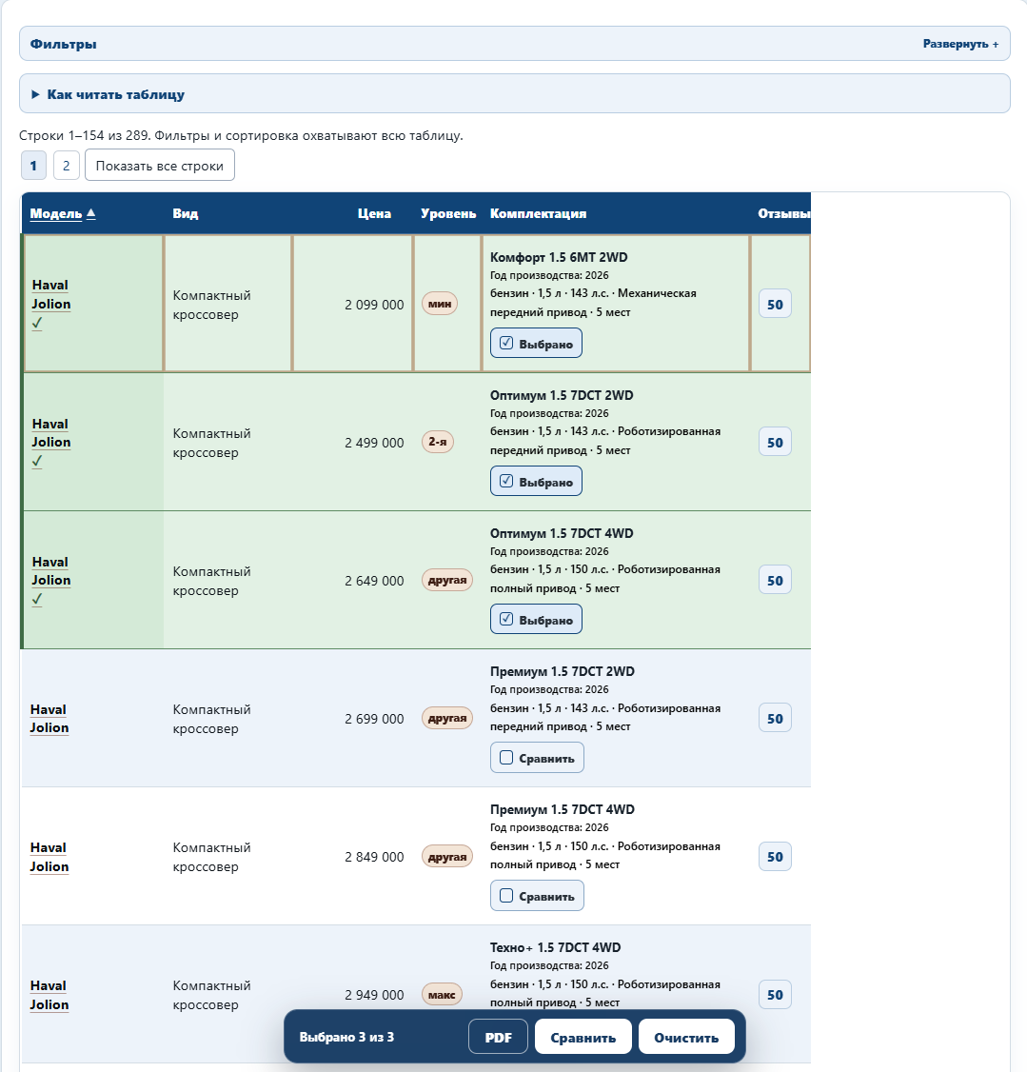Screen dimensions: 1027x1072
Task: Sort the table by the «Модель» column header
Action: coord(63,213)
